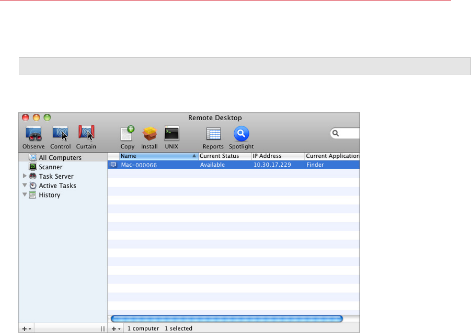Image resolution: width=471 pixels, height=333 pixels.
Task: Sort by IP Address column header
Action: point(278,156)
